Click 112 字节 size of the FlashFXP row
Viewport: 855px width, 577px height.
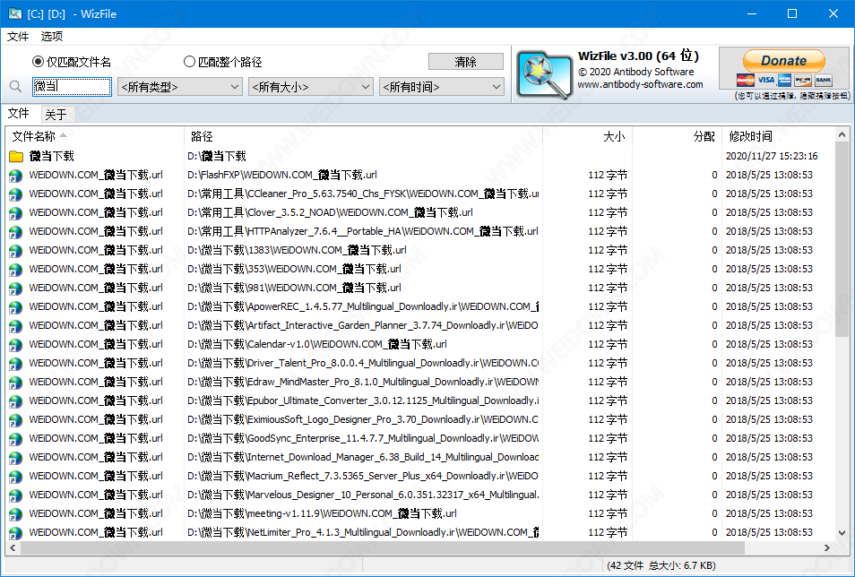[x=608, y=175]
